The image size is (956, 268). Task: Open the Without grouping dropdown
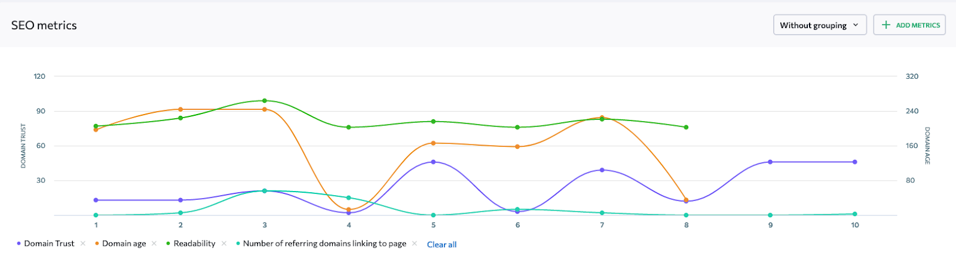(x=820, y=25)
